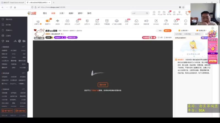Click the reload button in the player
The width and height of the screenshot is (220, 123).
pos(103,85)
